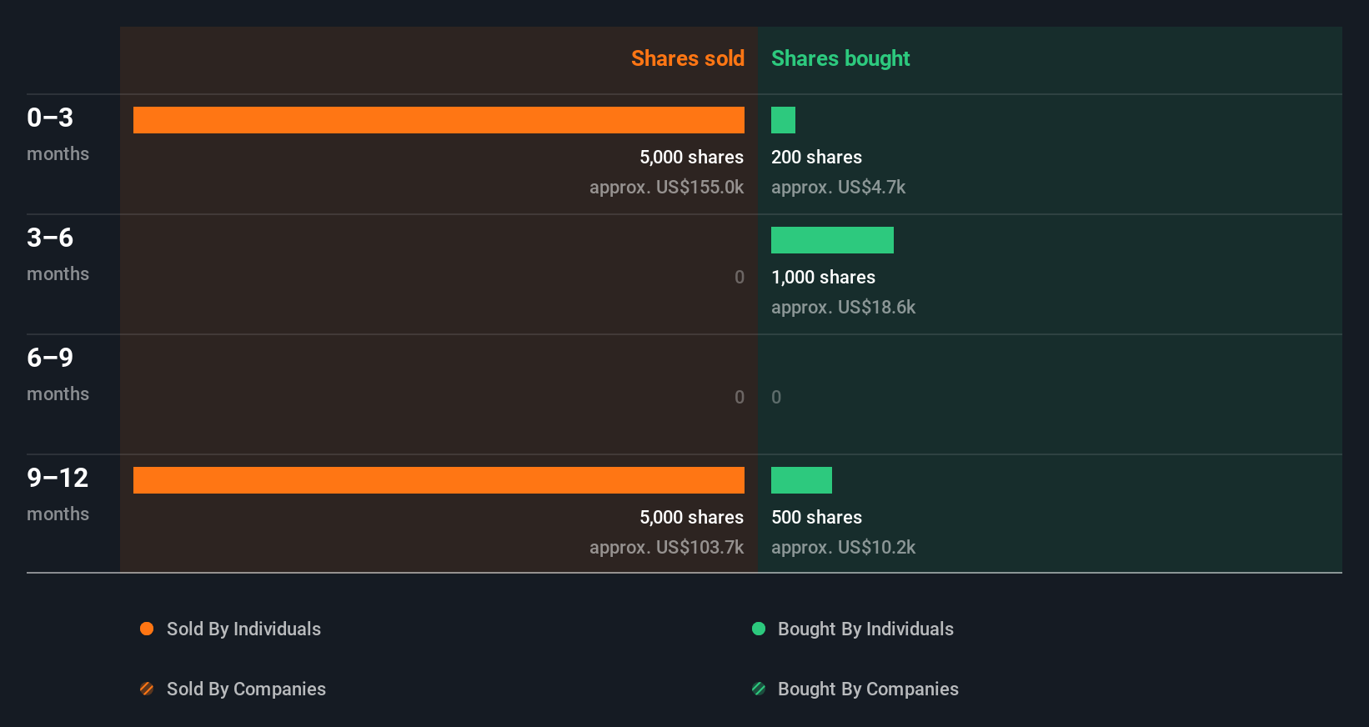Screen dimensions: 1369x727
Task: Click the striped Sold By Companies legend icon
Action: (147, 689)
